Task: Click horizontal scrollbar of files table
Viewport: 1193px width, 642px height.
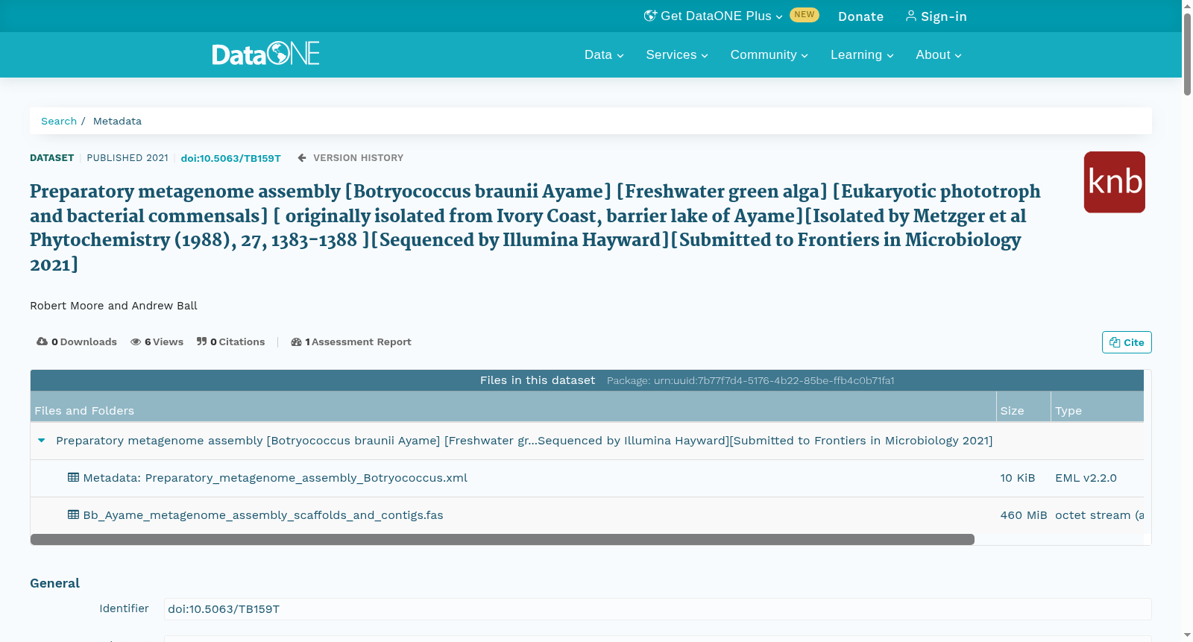Action: click(503, 539)
